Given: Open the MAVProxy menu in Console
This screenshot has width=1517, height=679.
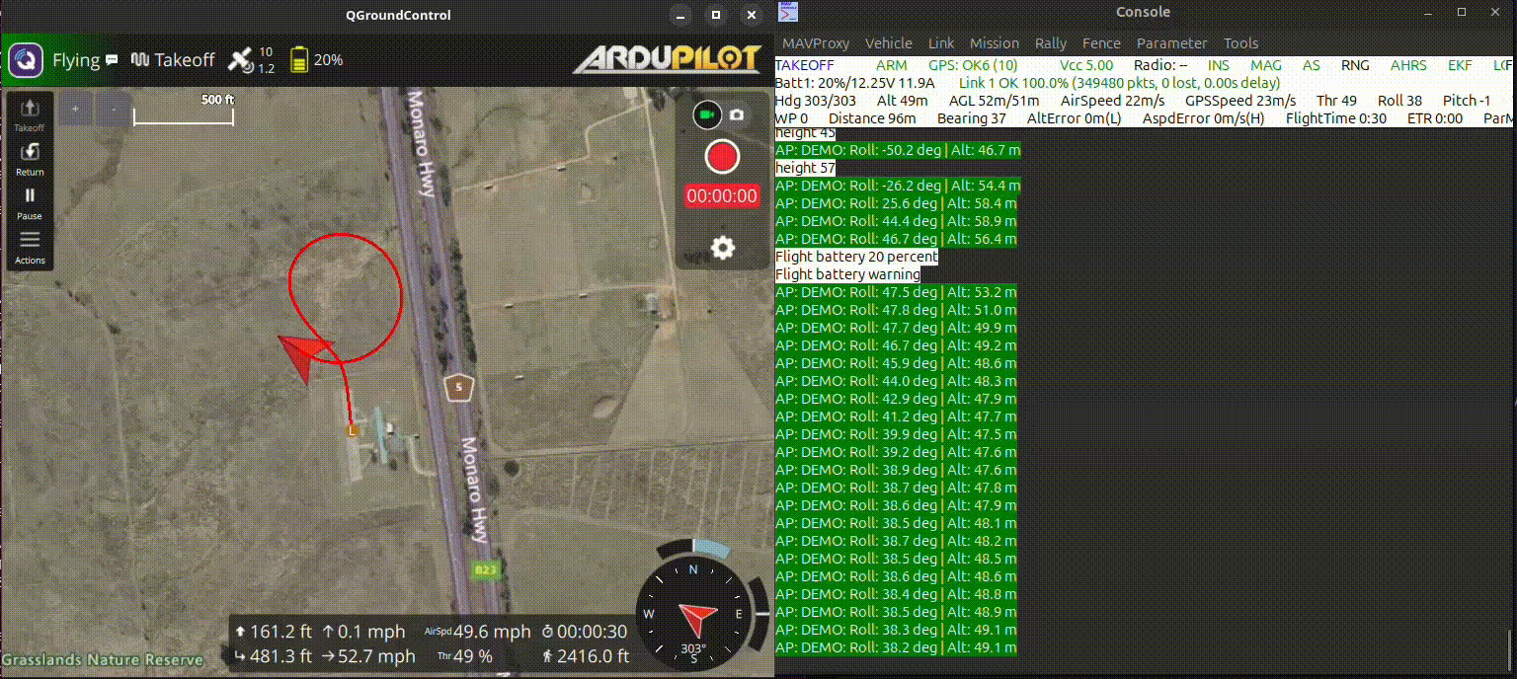Looking at the screenshot, I should tap(816, 42).
